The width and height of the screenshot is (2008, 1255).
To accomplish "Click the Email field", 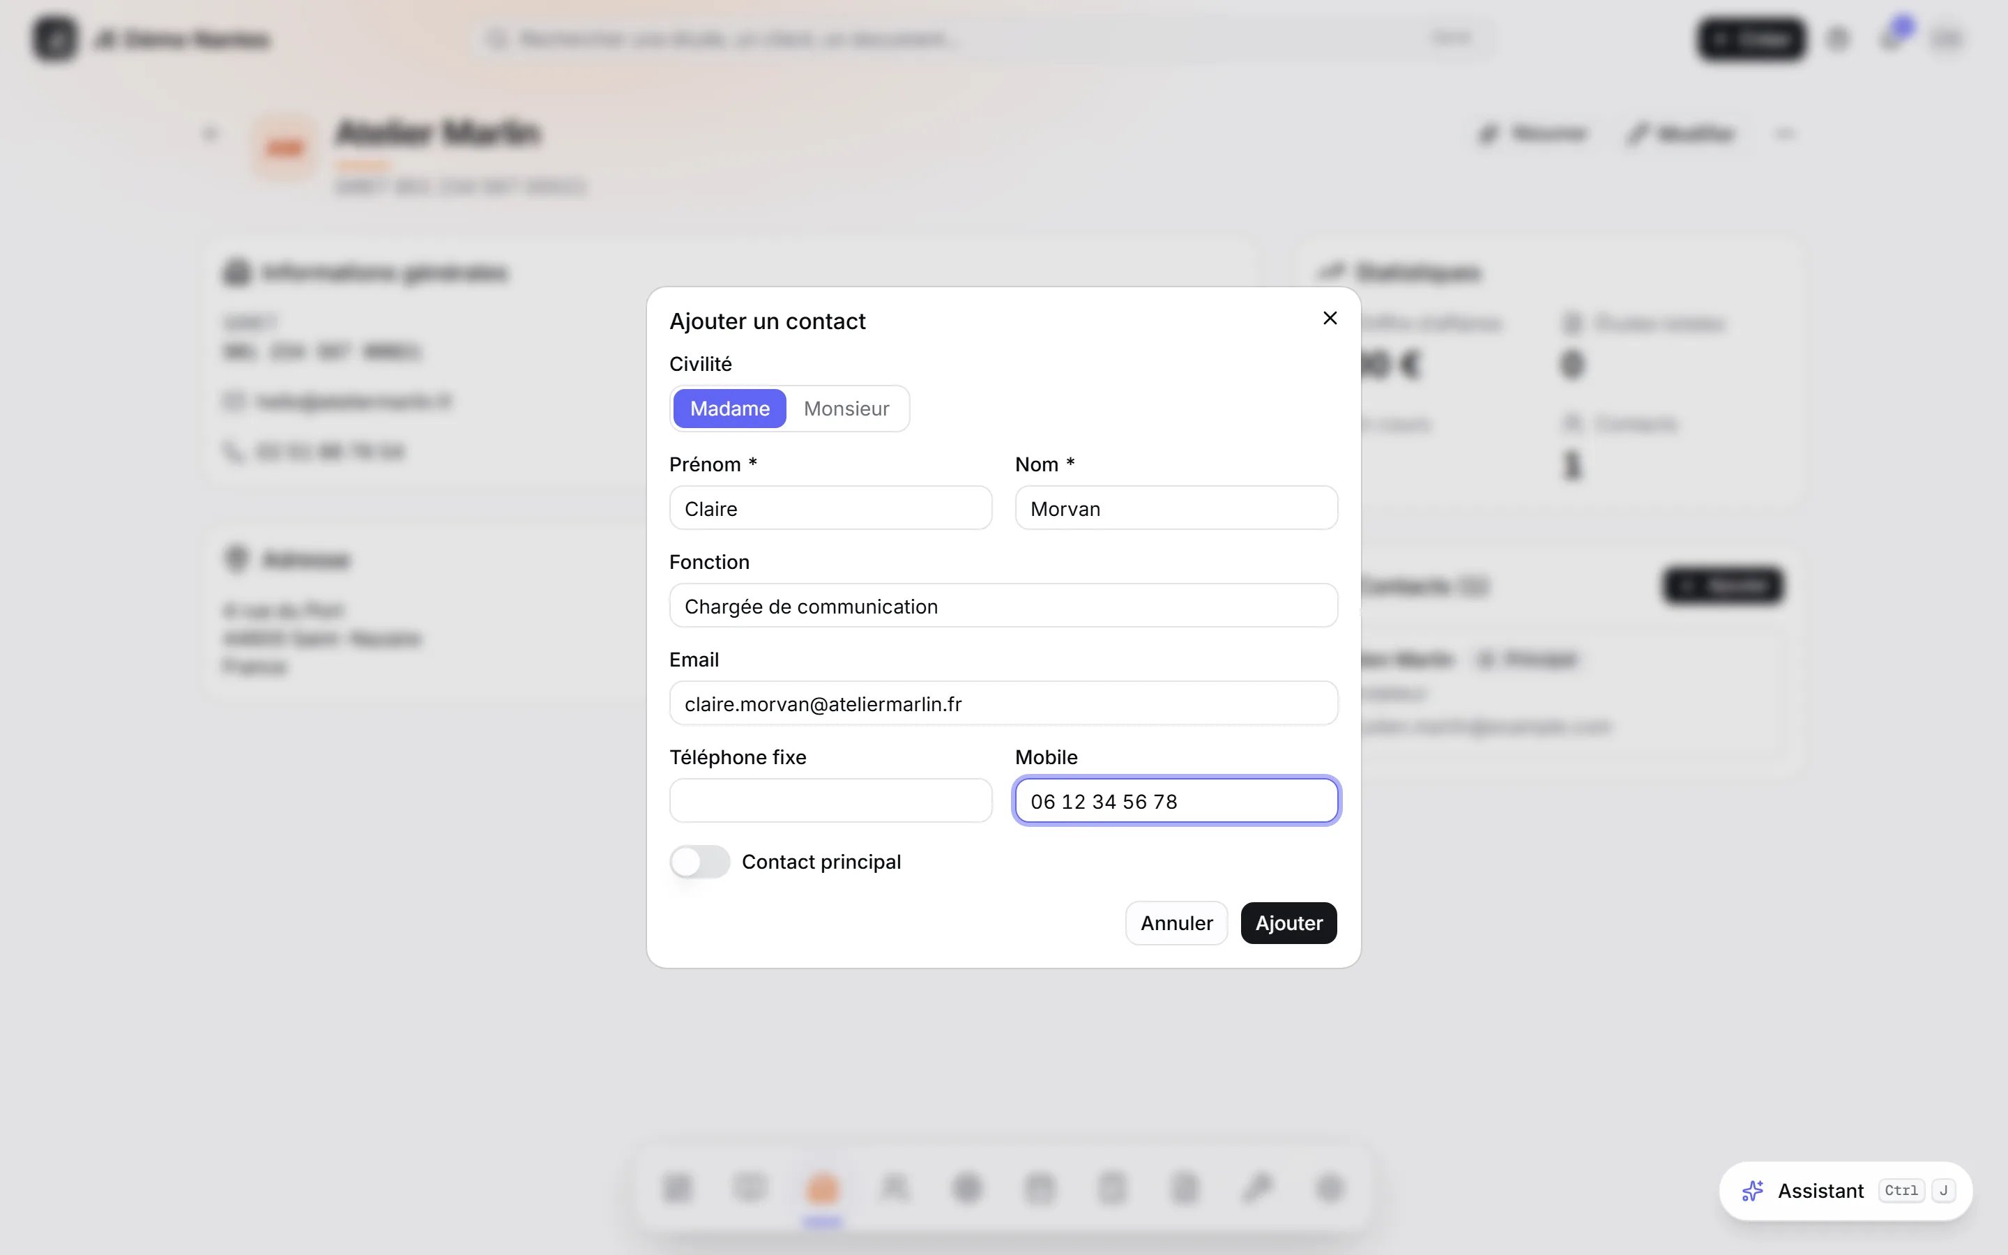I will click(1003, 703).
